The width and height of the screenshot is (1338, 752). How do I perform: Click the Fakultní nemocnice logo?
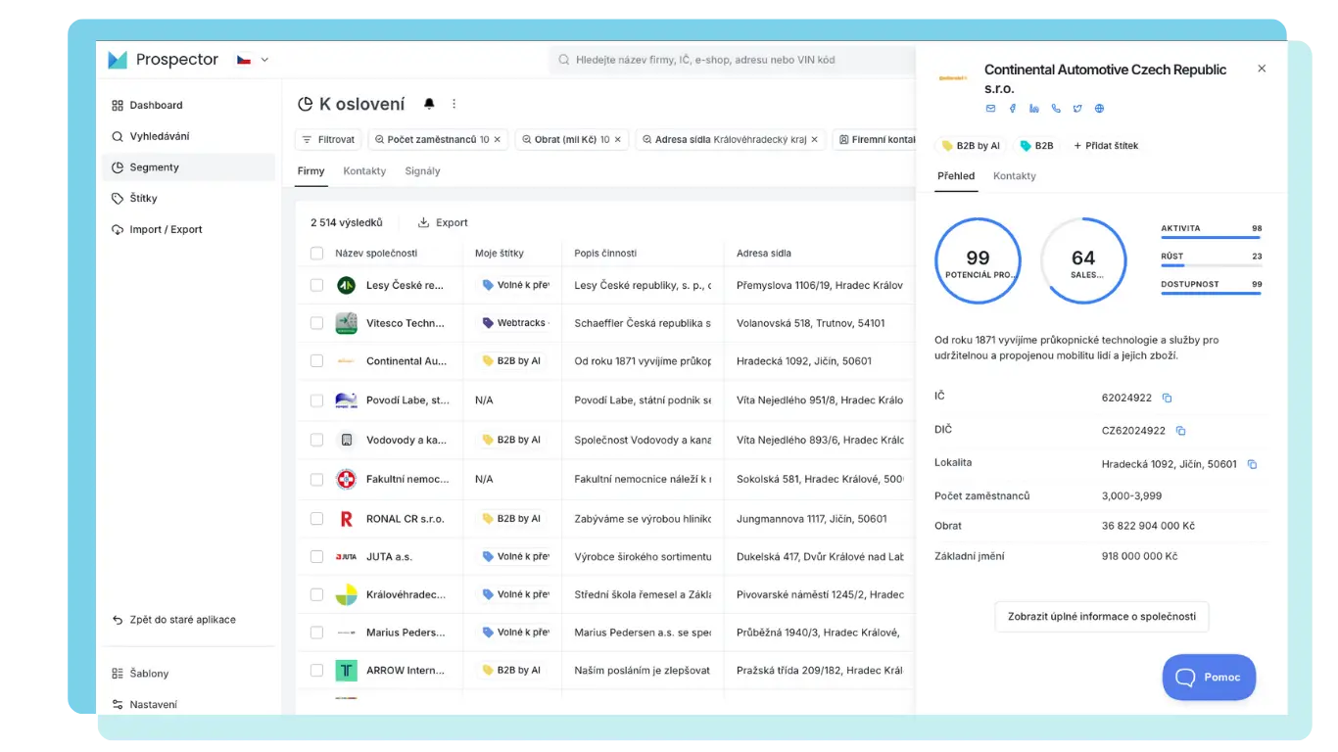click(x=346, y=479)
